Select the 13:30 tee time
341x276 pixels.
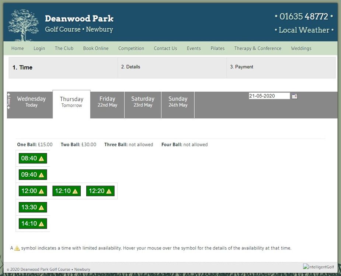click(x=33, y=207)
